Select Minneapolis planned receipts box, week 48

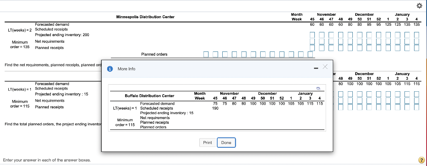(341, 48)
